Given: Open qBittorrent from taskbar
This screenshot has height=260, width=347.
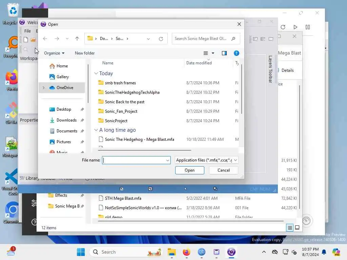Looking at the screenshot, I should tap(201, 252).
